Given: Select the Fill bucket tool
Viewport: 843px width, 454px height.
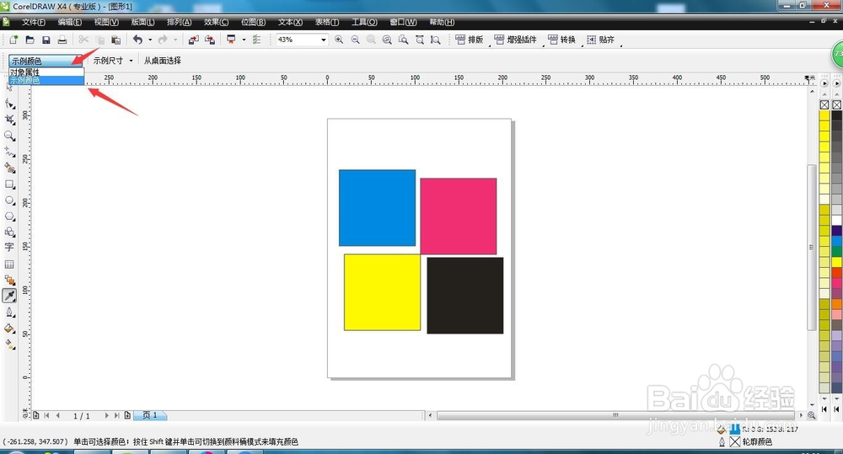Looking at the screenshot, I should (x=9, y=328).
